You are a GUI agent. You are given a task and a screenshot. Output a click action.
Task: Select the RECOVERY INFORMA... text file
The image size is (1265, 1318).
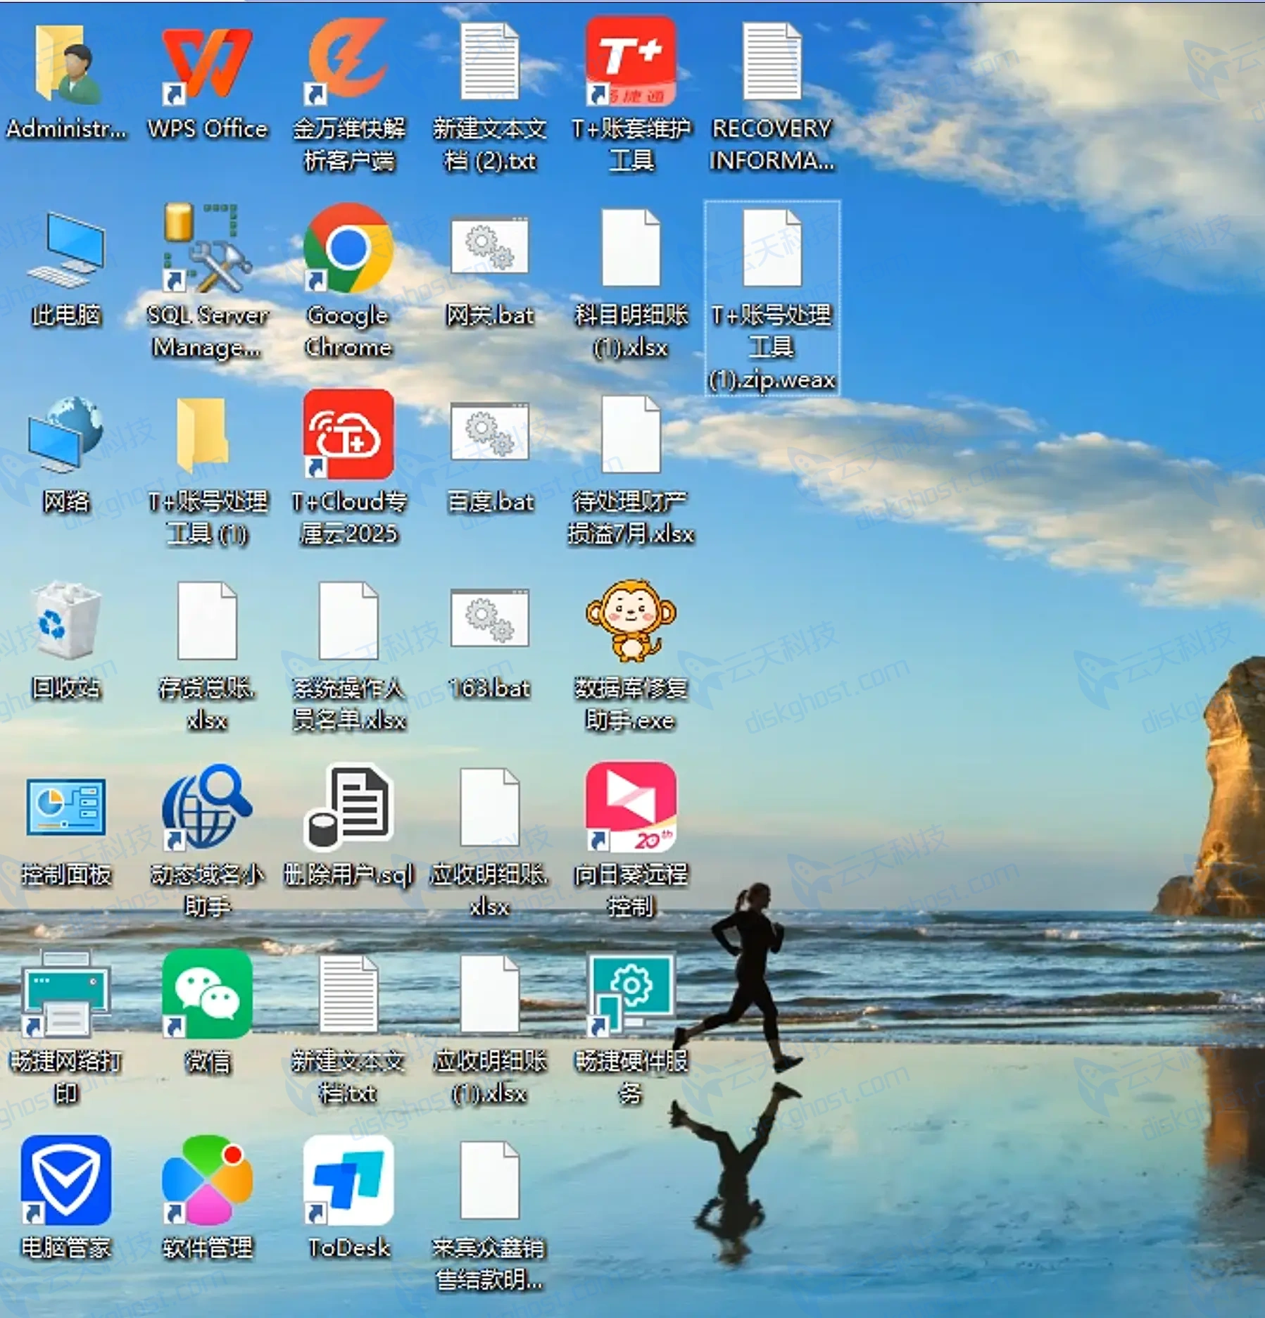point(772,62)
